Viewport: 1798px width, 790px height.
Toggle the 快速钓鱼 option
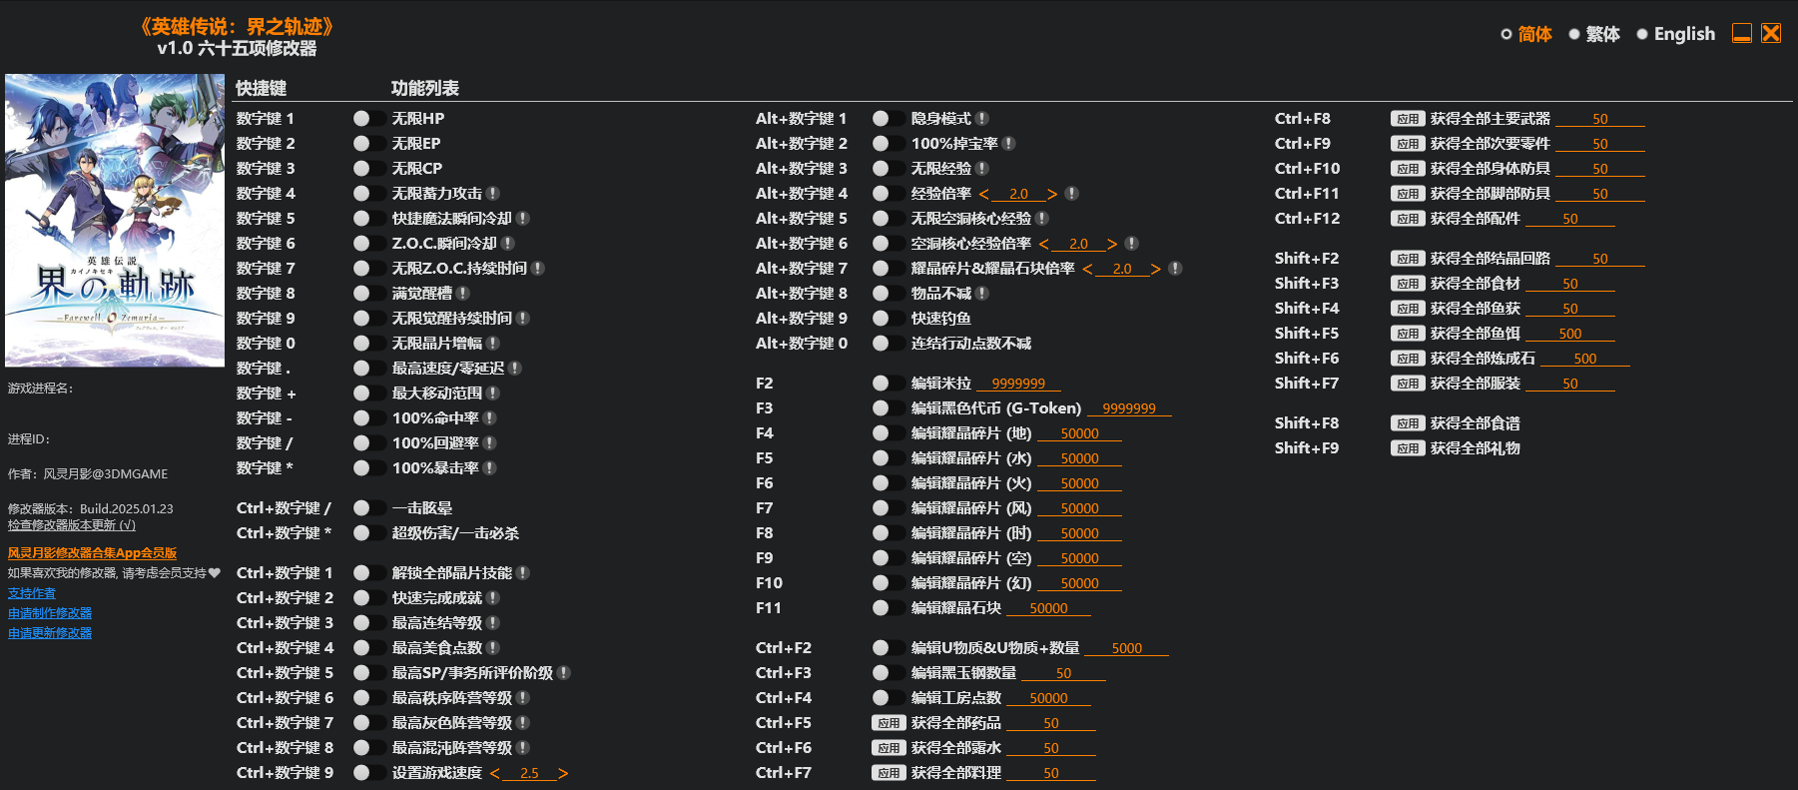pyautogui.click(x=889, y=319)
